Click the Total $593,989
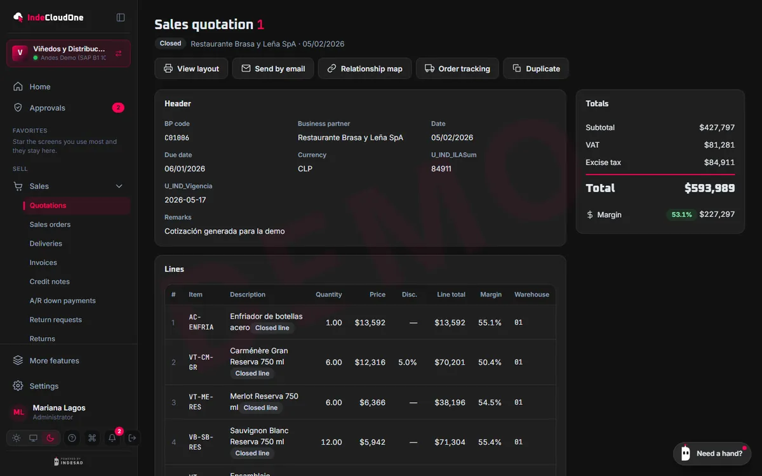Viewport: 762px width, 476px height. click(x=709, y=188)
